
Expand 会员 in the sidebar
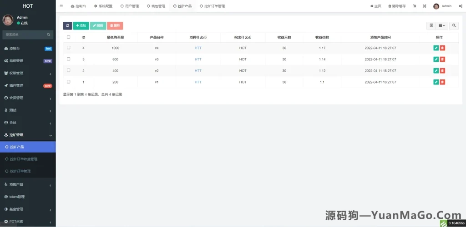click(x=28, y=123)
